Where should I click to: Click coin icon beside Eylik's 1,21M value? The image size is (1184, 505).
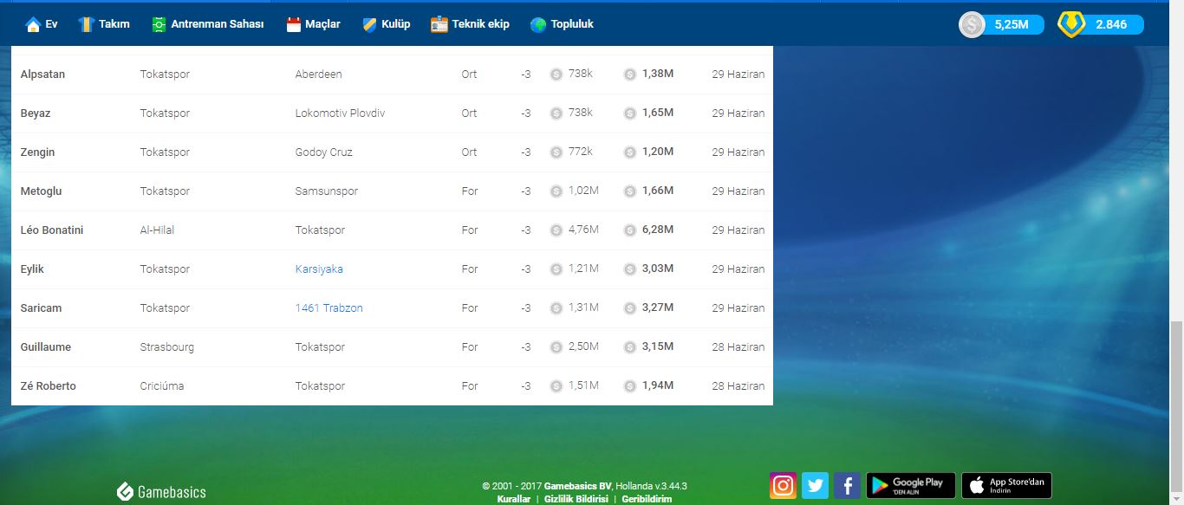(x=556, y=269)
